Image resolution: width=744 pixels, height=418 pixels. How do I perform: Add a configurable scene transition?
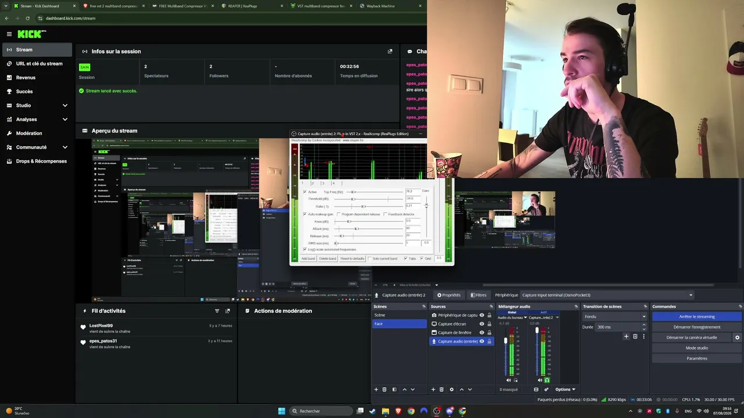626,336
